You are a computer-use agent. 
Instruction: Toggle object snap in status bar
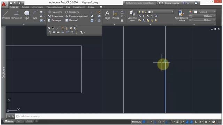171,122
